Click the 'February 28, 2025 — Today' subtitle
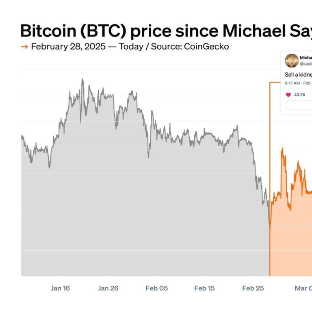 coord(87,47)
